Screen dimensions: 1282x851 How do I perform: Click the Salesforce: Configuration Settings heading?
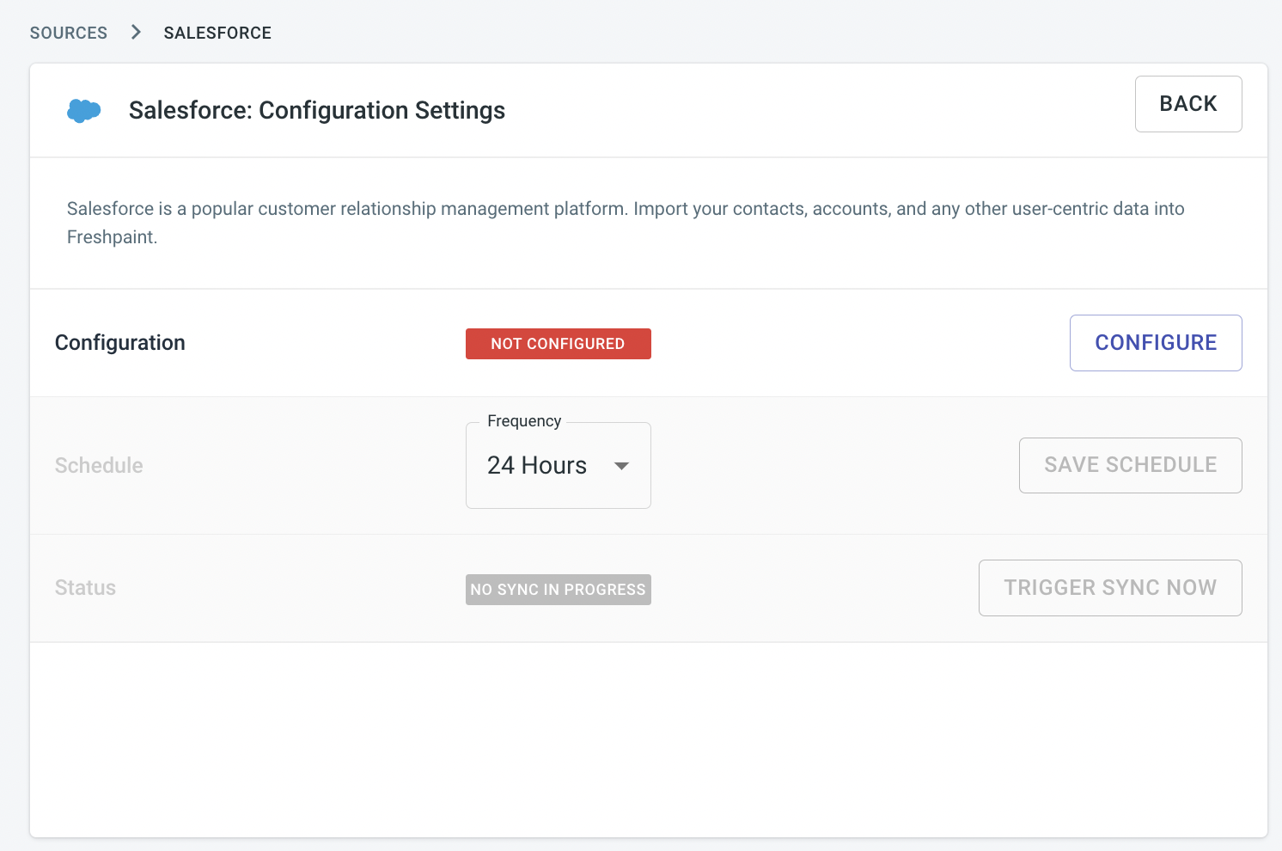pyautogui.click(x=317, y=110)
